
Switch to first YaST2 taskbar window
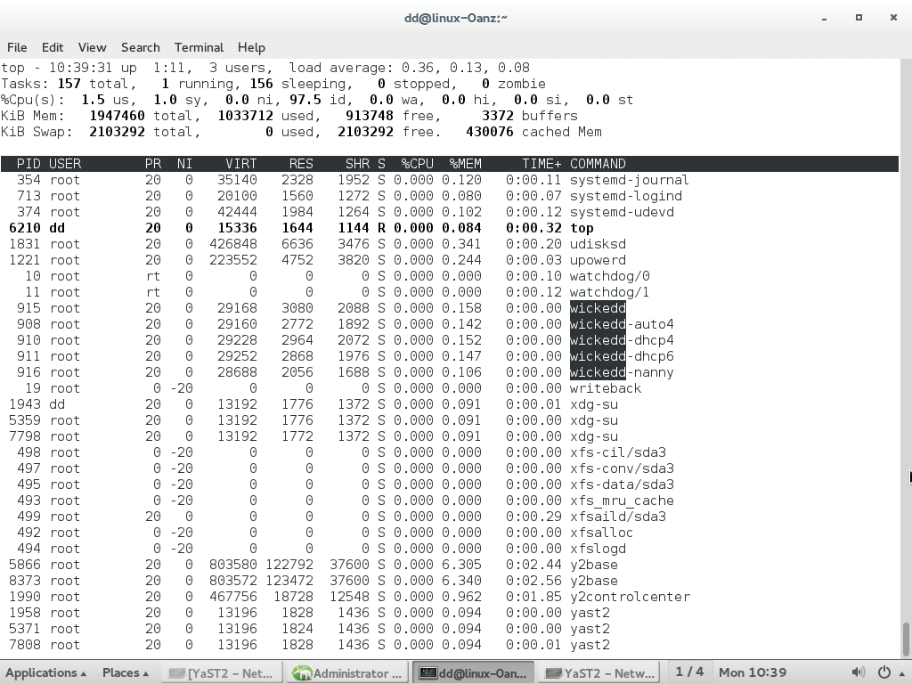click(223, 672)
